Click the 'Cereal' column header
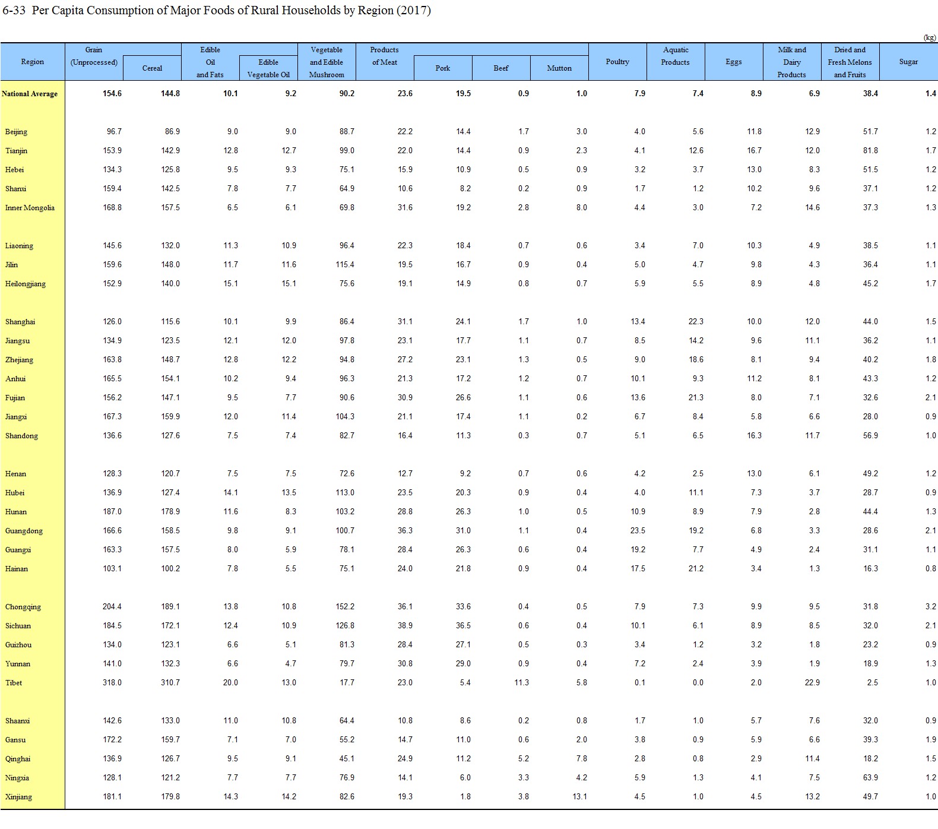The height and width of the screenshot is (829, 938). tap(152, 68)
